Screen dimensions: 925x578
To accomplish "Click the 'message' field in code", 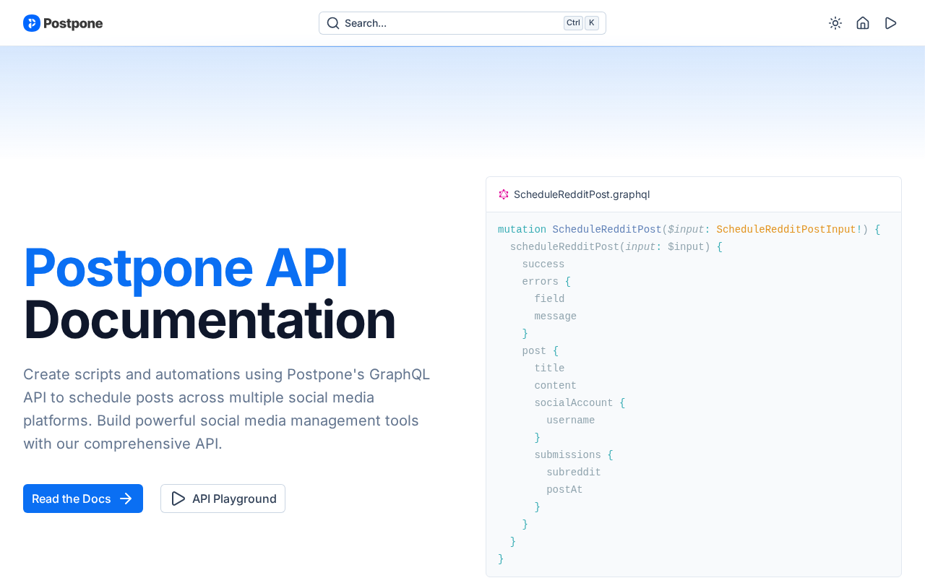I will (556, 316).
